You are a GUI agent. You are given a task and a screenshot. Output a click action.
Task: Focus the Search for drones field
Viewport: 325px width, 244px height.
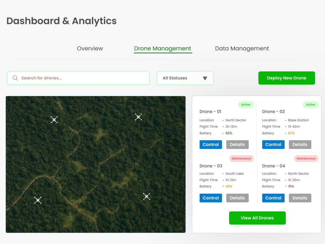78,78
